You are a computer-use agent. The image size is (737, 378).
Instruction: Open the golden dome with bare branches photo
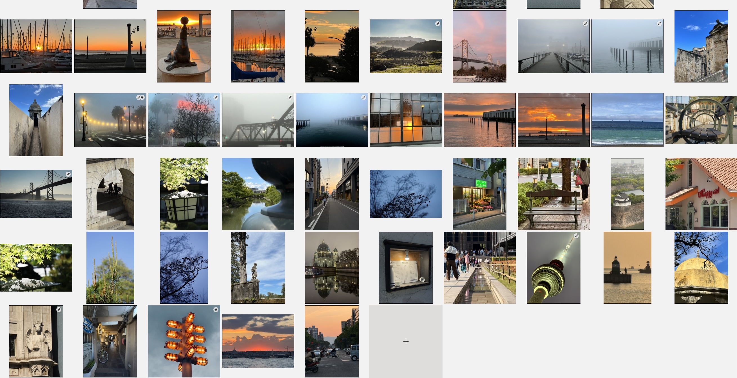[x=701, y=268]
